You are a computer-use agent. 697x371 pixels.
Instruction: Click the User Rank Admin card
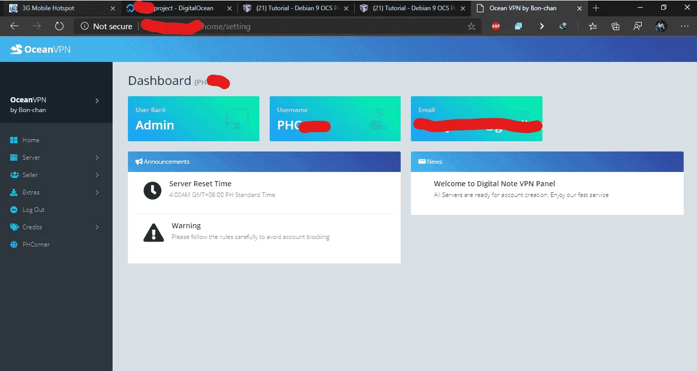(x=193, y=119)
